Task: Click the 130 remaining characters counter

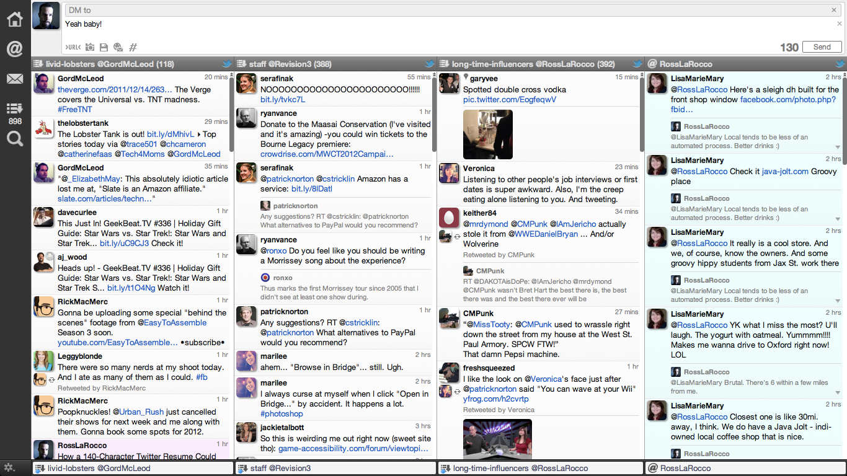Action: [789, 47]
